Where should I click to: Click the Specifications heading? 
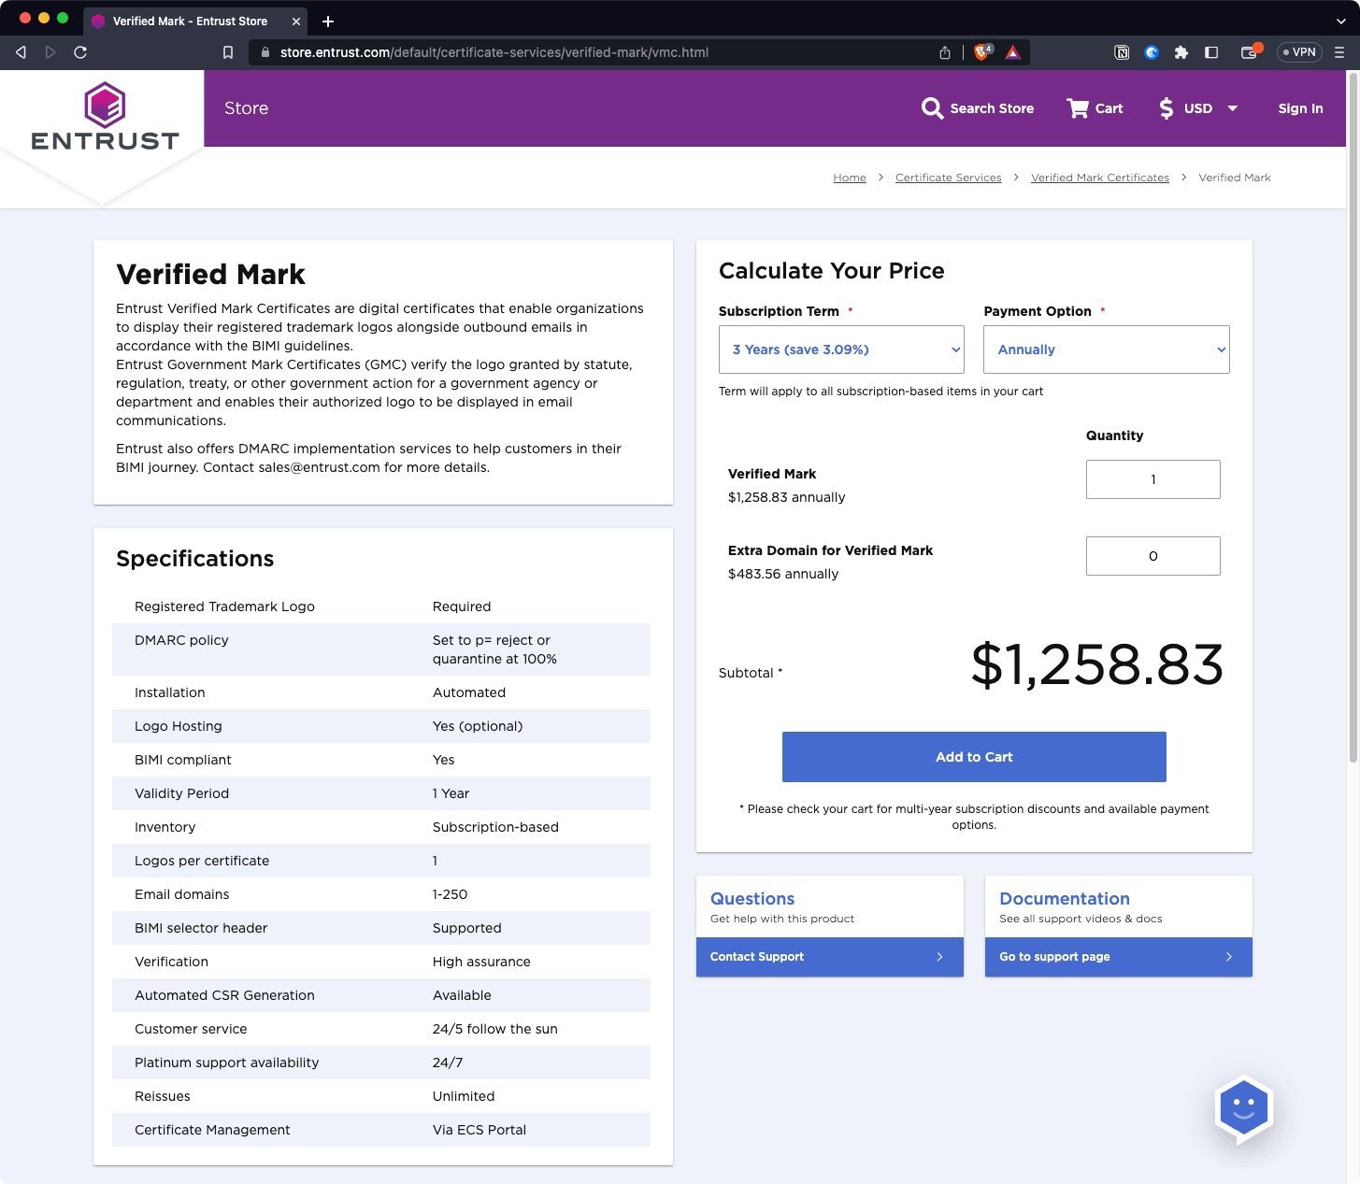pyautogui.click(x=194, y=559)
